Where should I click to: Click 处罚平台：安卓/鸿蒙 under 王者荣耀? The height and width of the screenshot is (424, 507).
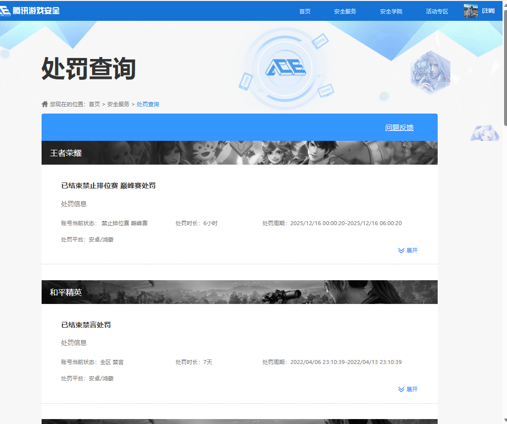tap(87, 240)
